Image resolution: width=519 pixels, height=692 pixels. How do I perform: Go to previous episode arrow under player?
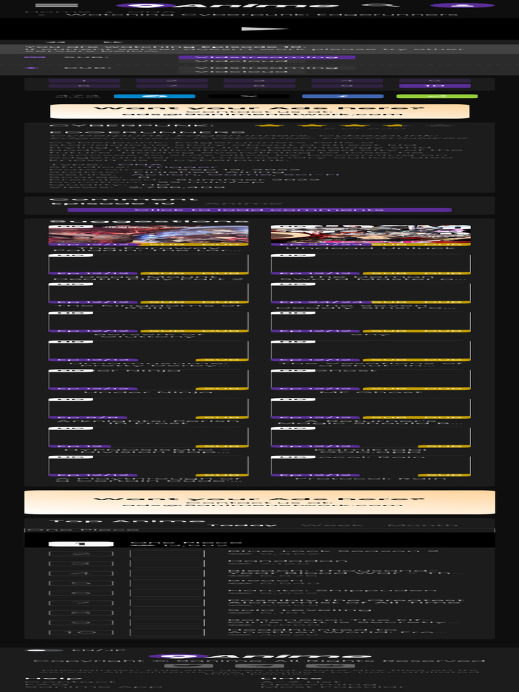[x=56, y=43]
